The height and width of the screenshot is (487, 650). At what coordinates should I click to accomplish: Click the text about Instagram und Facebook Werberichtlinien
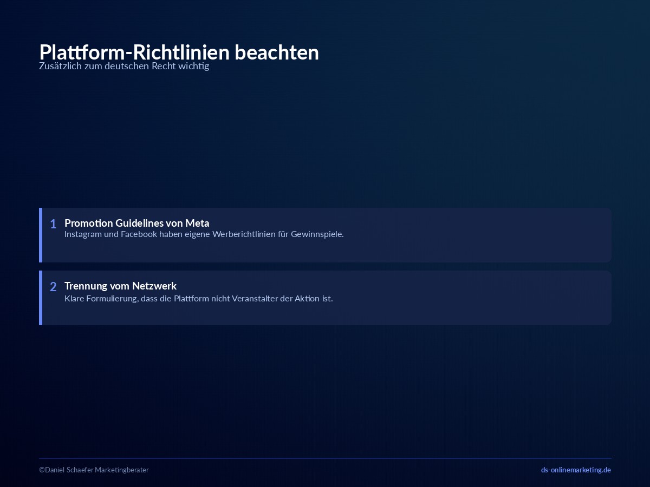pyautogui.click(x=204, y=234)
